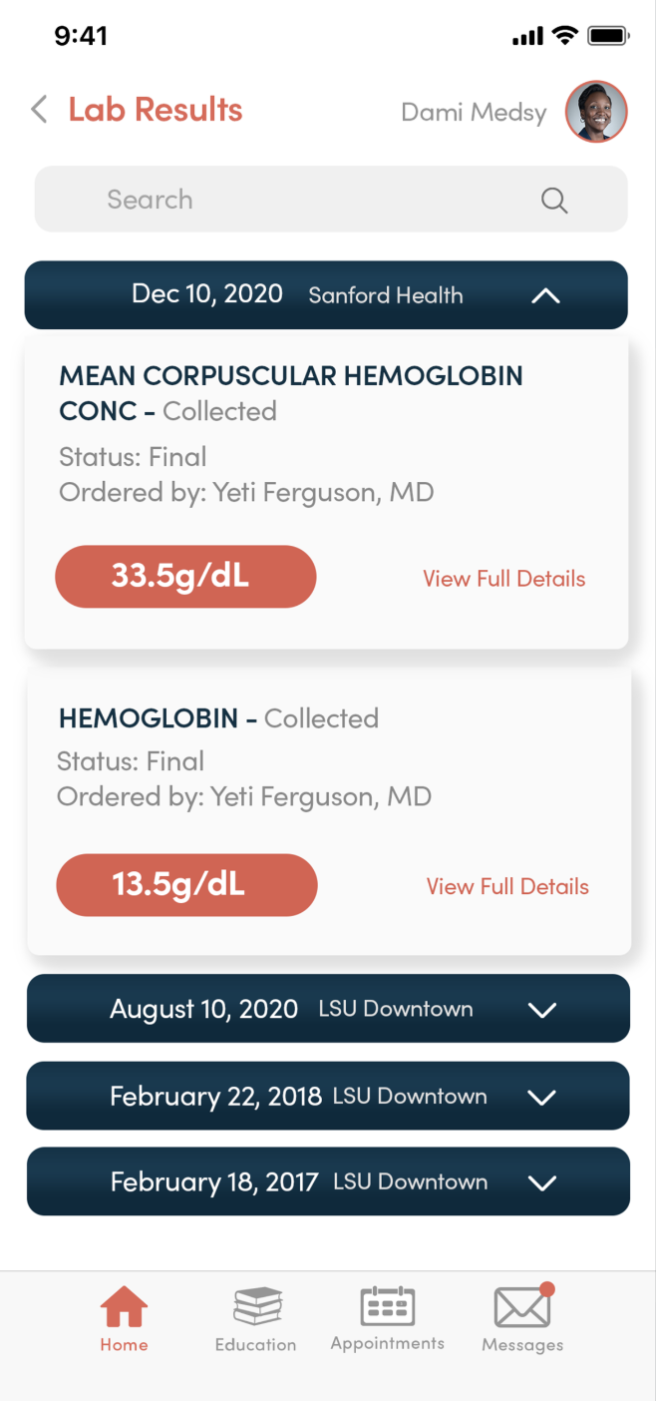The image size is (656, 1401).
Task: Tap the Wi-Fi status icon
Action: point(564,37)
